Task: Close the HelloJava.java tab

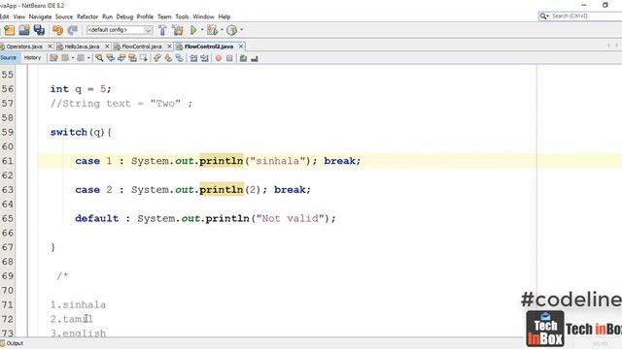Action: [x=107, y=47]
